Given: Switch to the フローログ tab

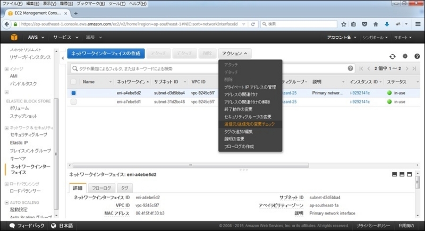Looking at the screenshot, I should [101, 188].
